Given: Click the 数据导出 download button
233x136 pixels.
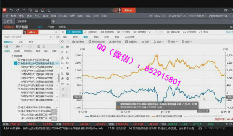Looking at the screenshot, I should pyautogui.click(x=88, y=32).
